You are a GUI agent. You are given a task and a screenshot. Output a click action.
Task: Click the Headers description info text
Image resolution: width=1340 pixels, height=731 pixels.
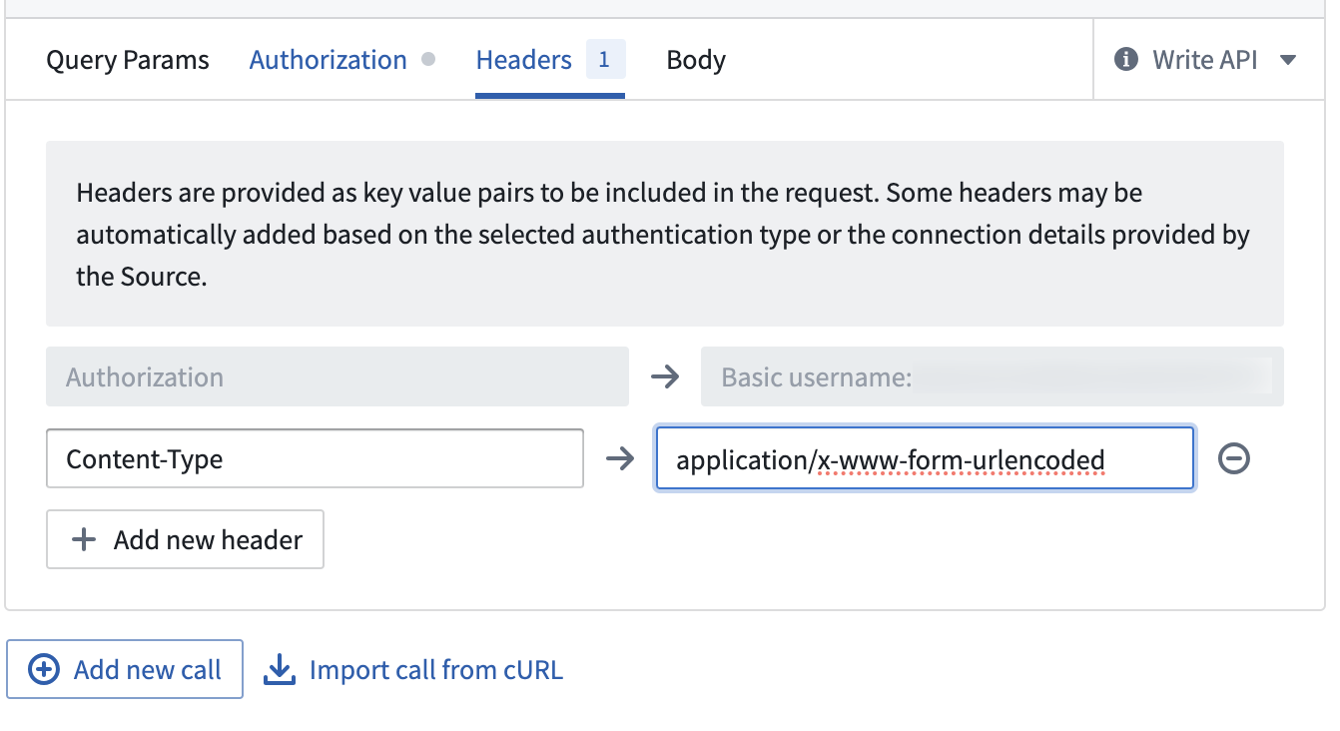tap(665, 233)
